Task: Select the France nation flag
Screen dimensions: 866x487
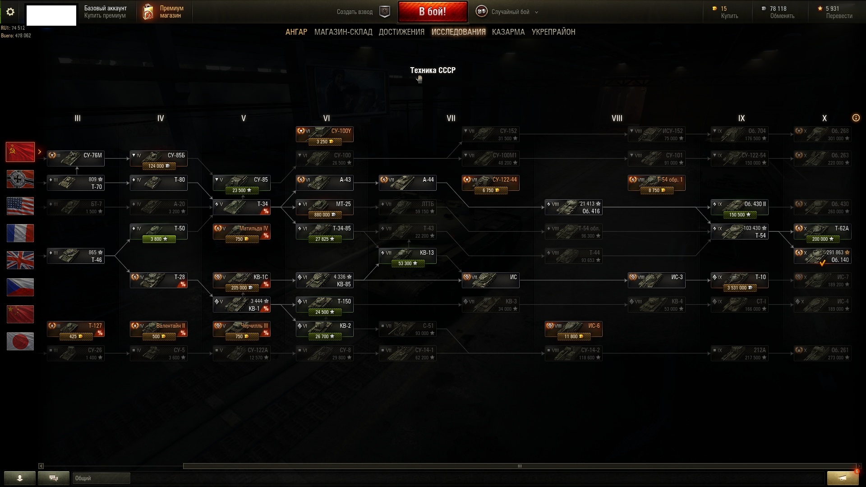Action: (20, 233)
